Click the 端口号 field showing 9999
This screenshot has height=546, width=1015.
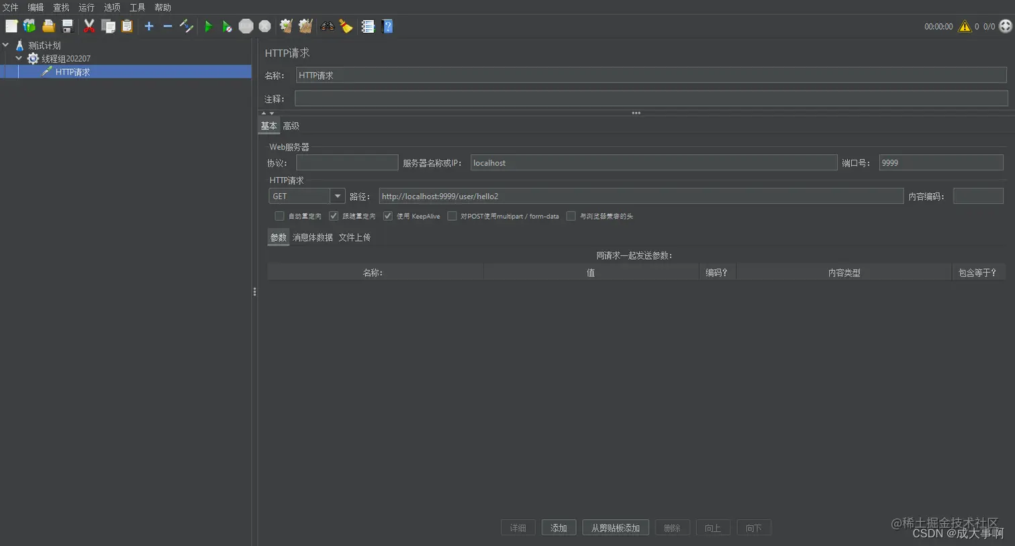click(x=941, y=163)
